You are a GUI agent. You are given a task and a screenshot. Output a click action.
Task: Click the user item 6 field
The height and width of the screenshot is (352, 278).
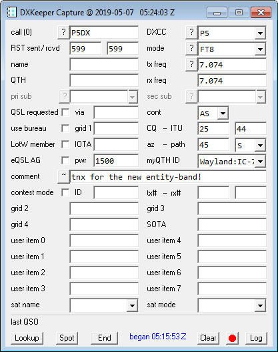coord(232,273)
